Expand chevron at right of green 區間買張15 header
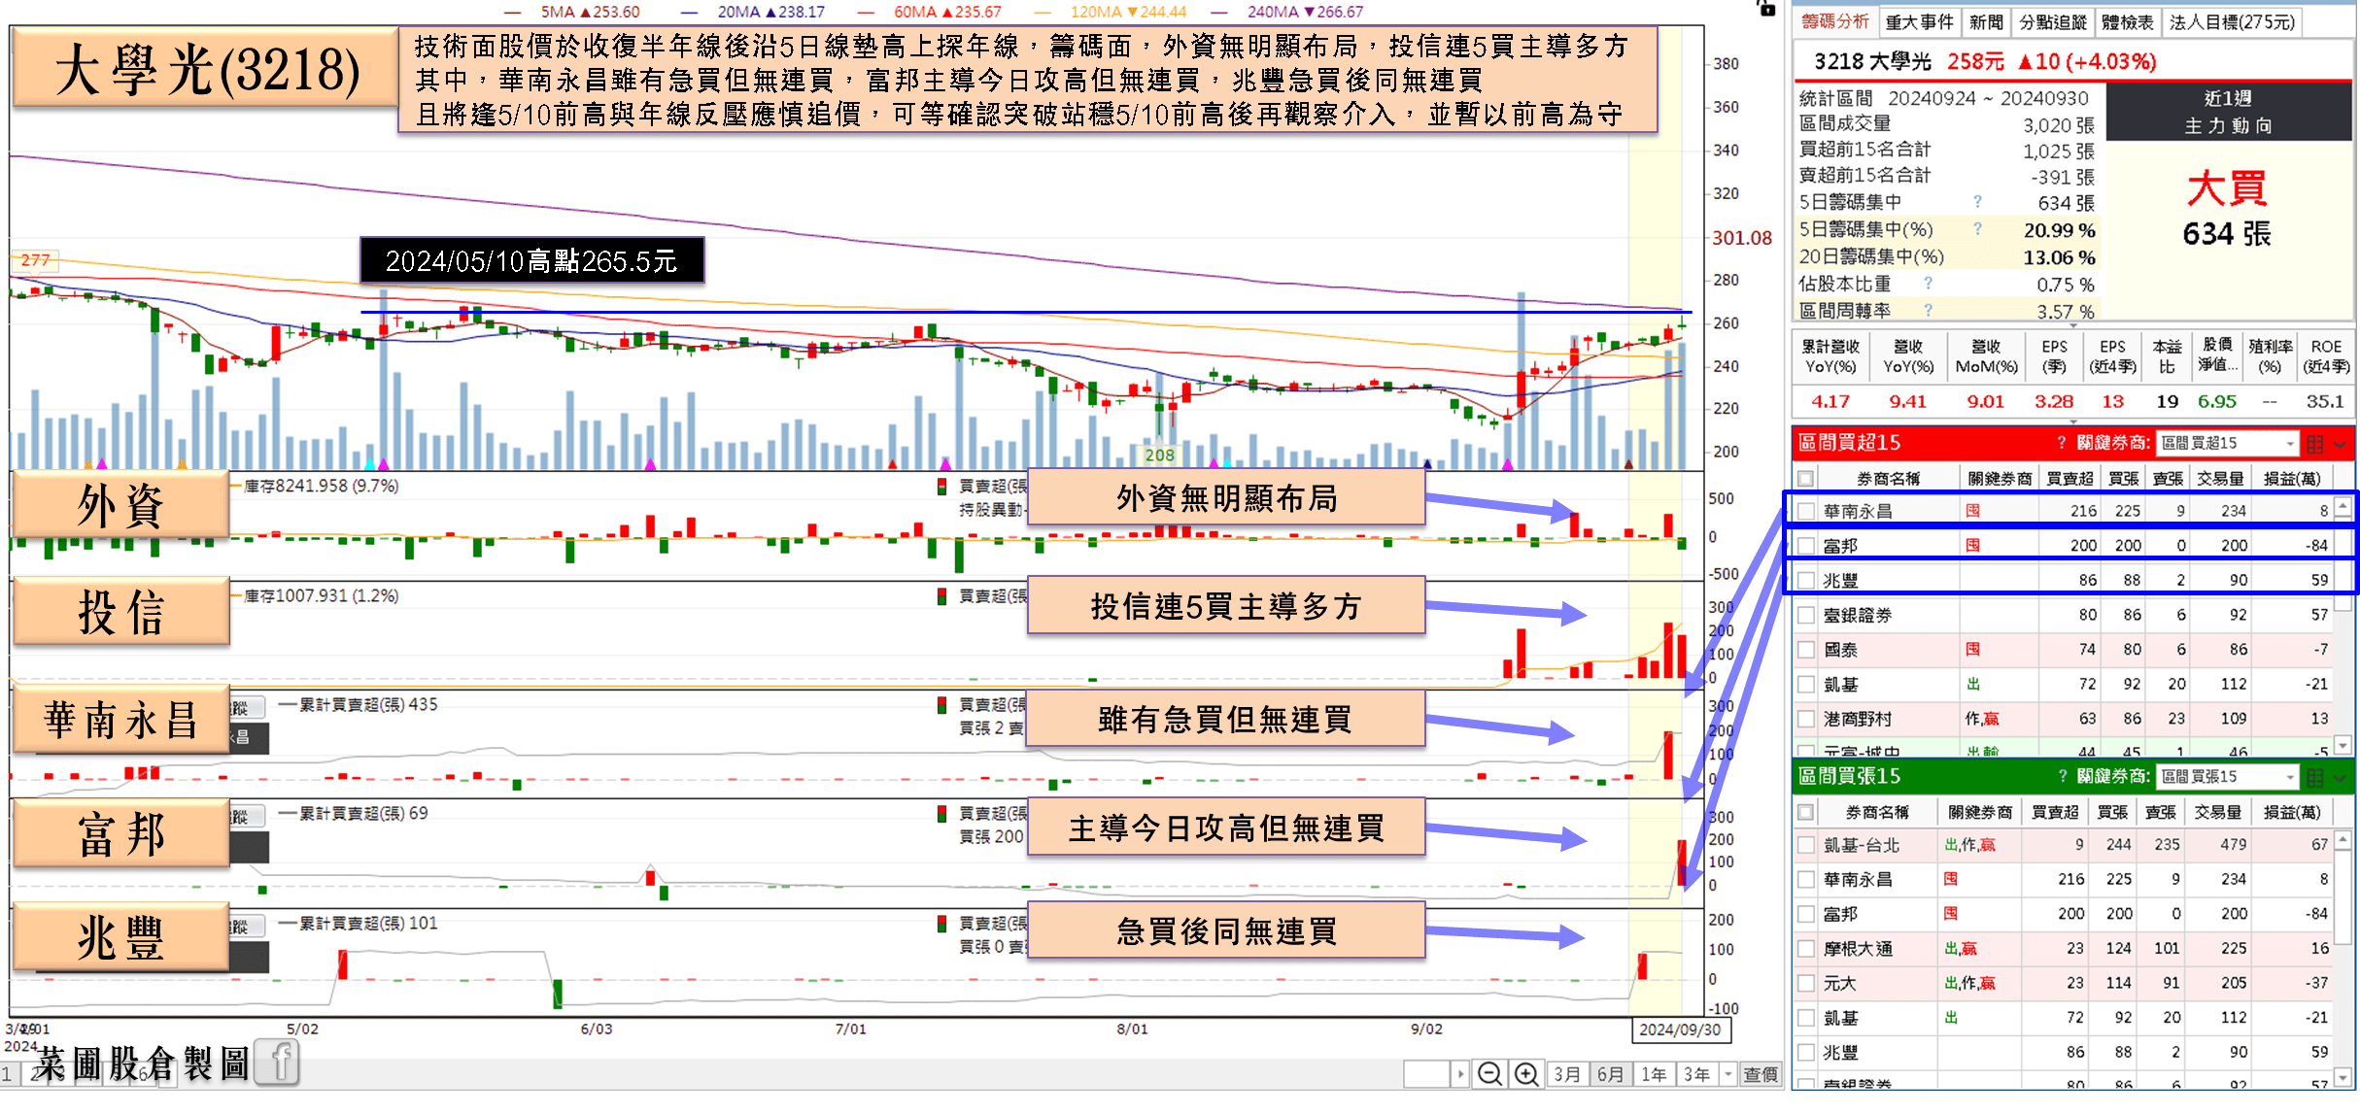 tap(2340, 777)
